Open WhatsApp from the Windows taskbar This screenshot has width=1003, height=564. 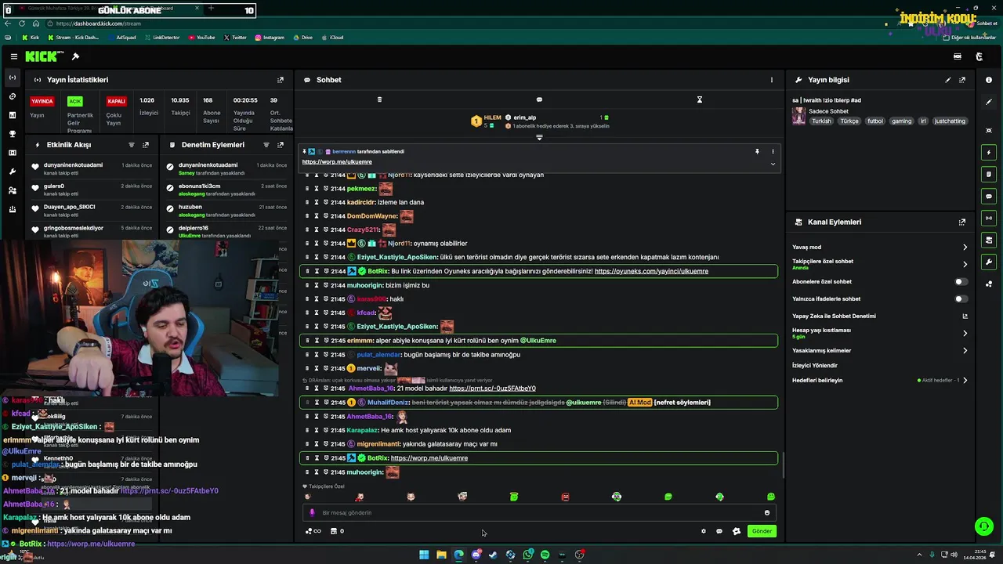[528, 555]
